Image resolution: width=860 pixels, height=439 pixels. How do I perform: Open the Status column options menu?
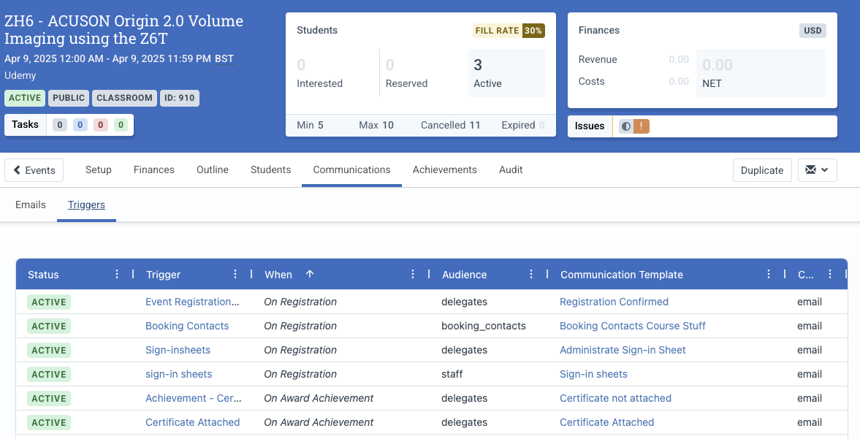116,274
